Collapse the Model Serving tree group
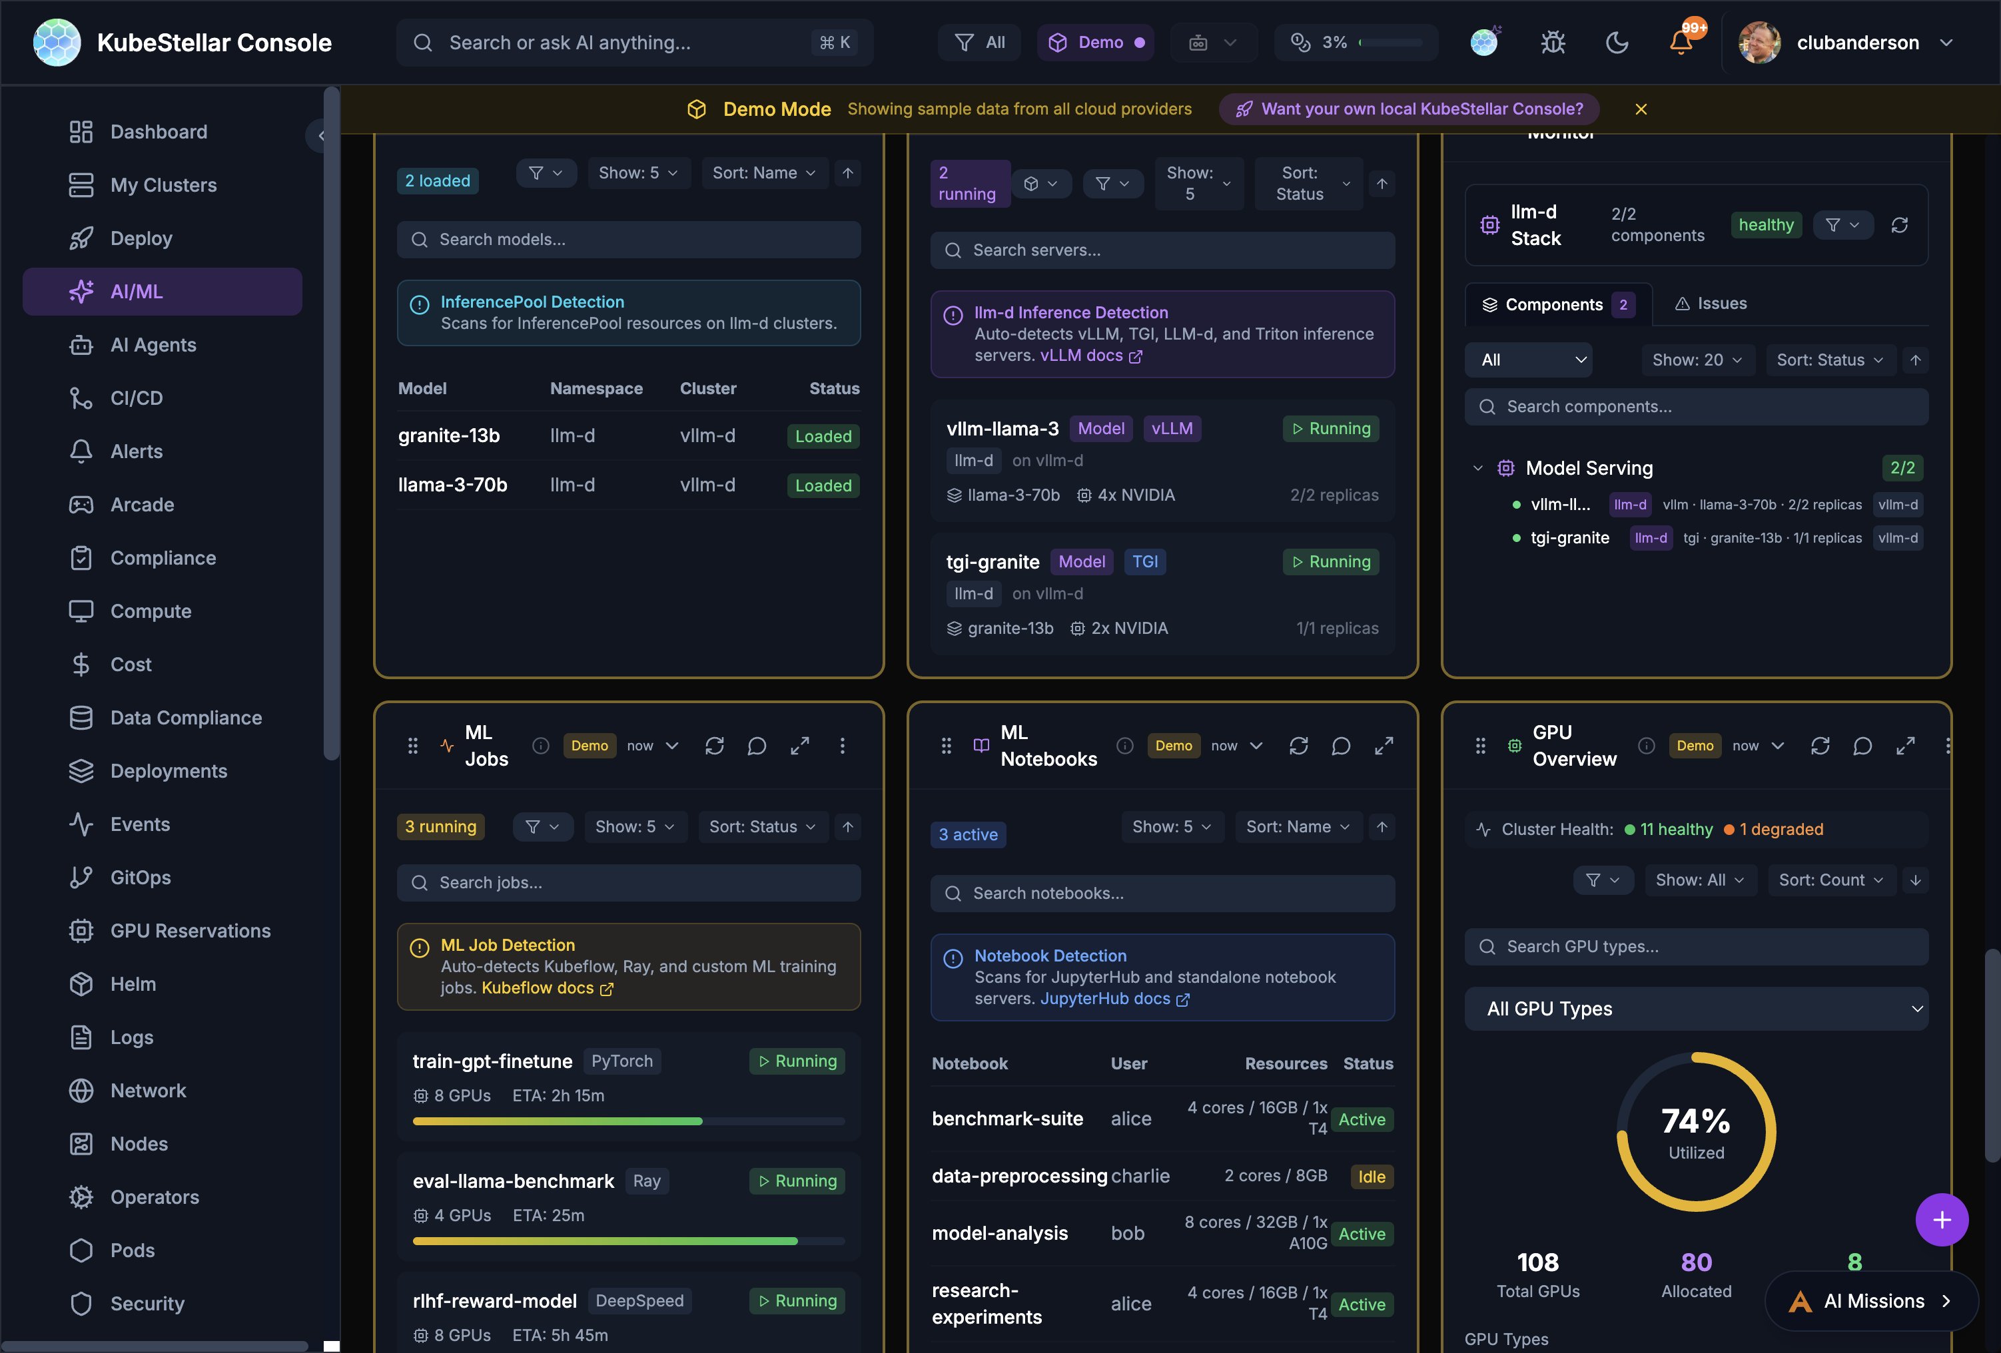 (x=1477, y=468)
